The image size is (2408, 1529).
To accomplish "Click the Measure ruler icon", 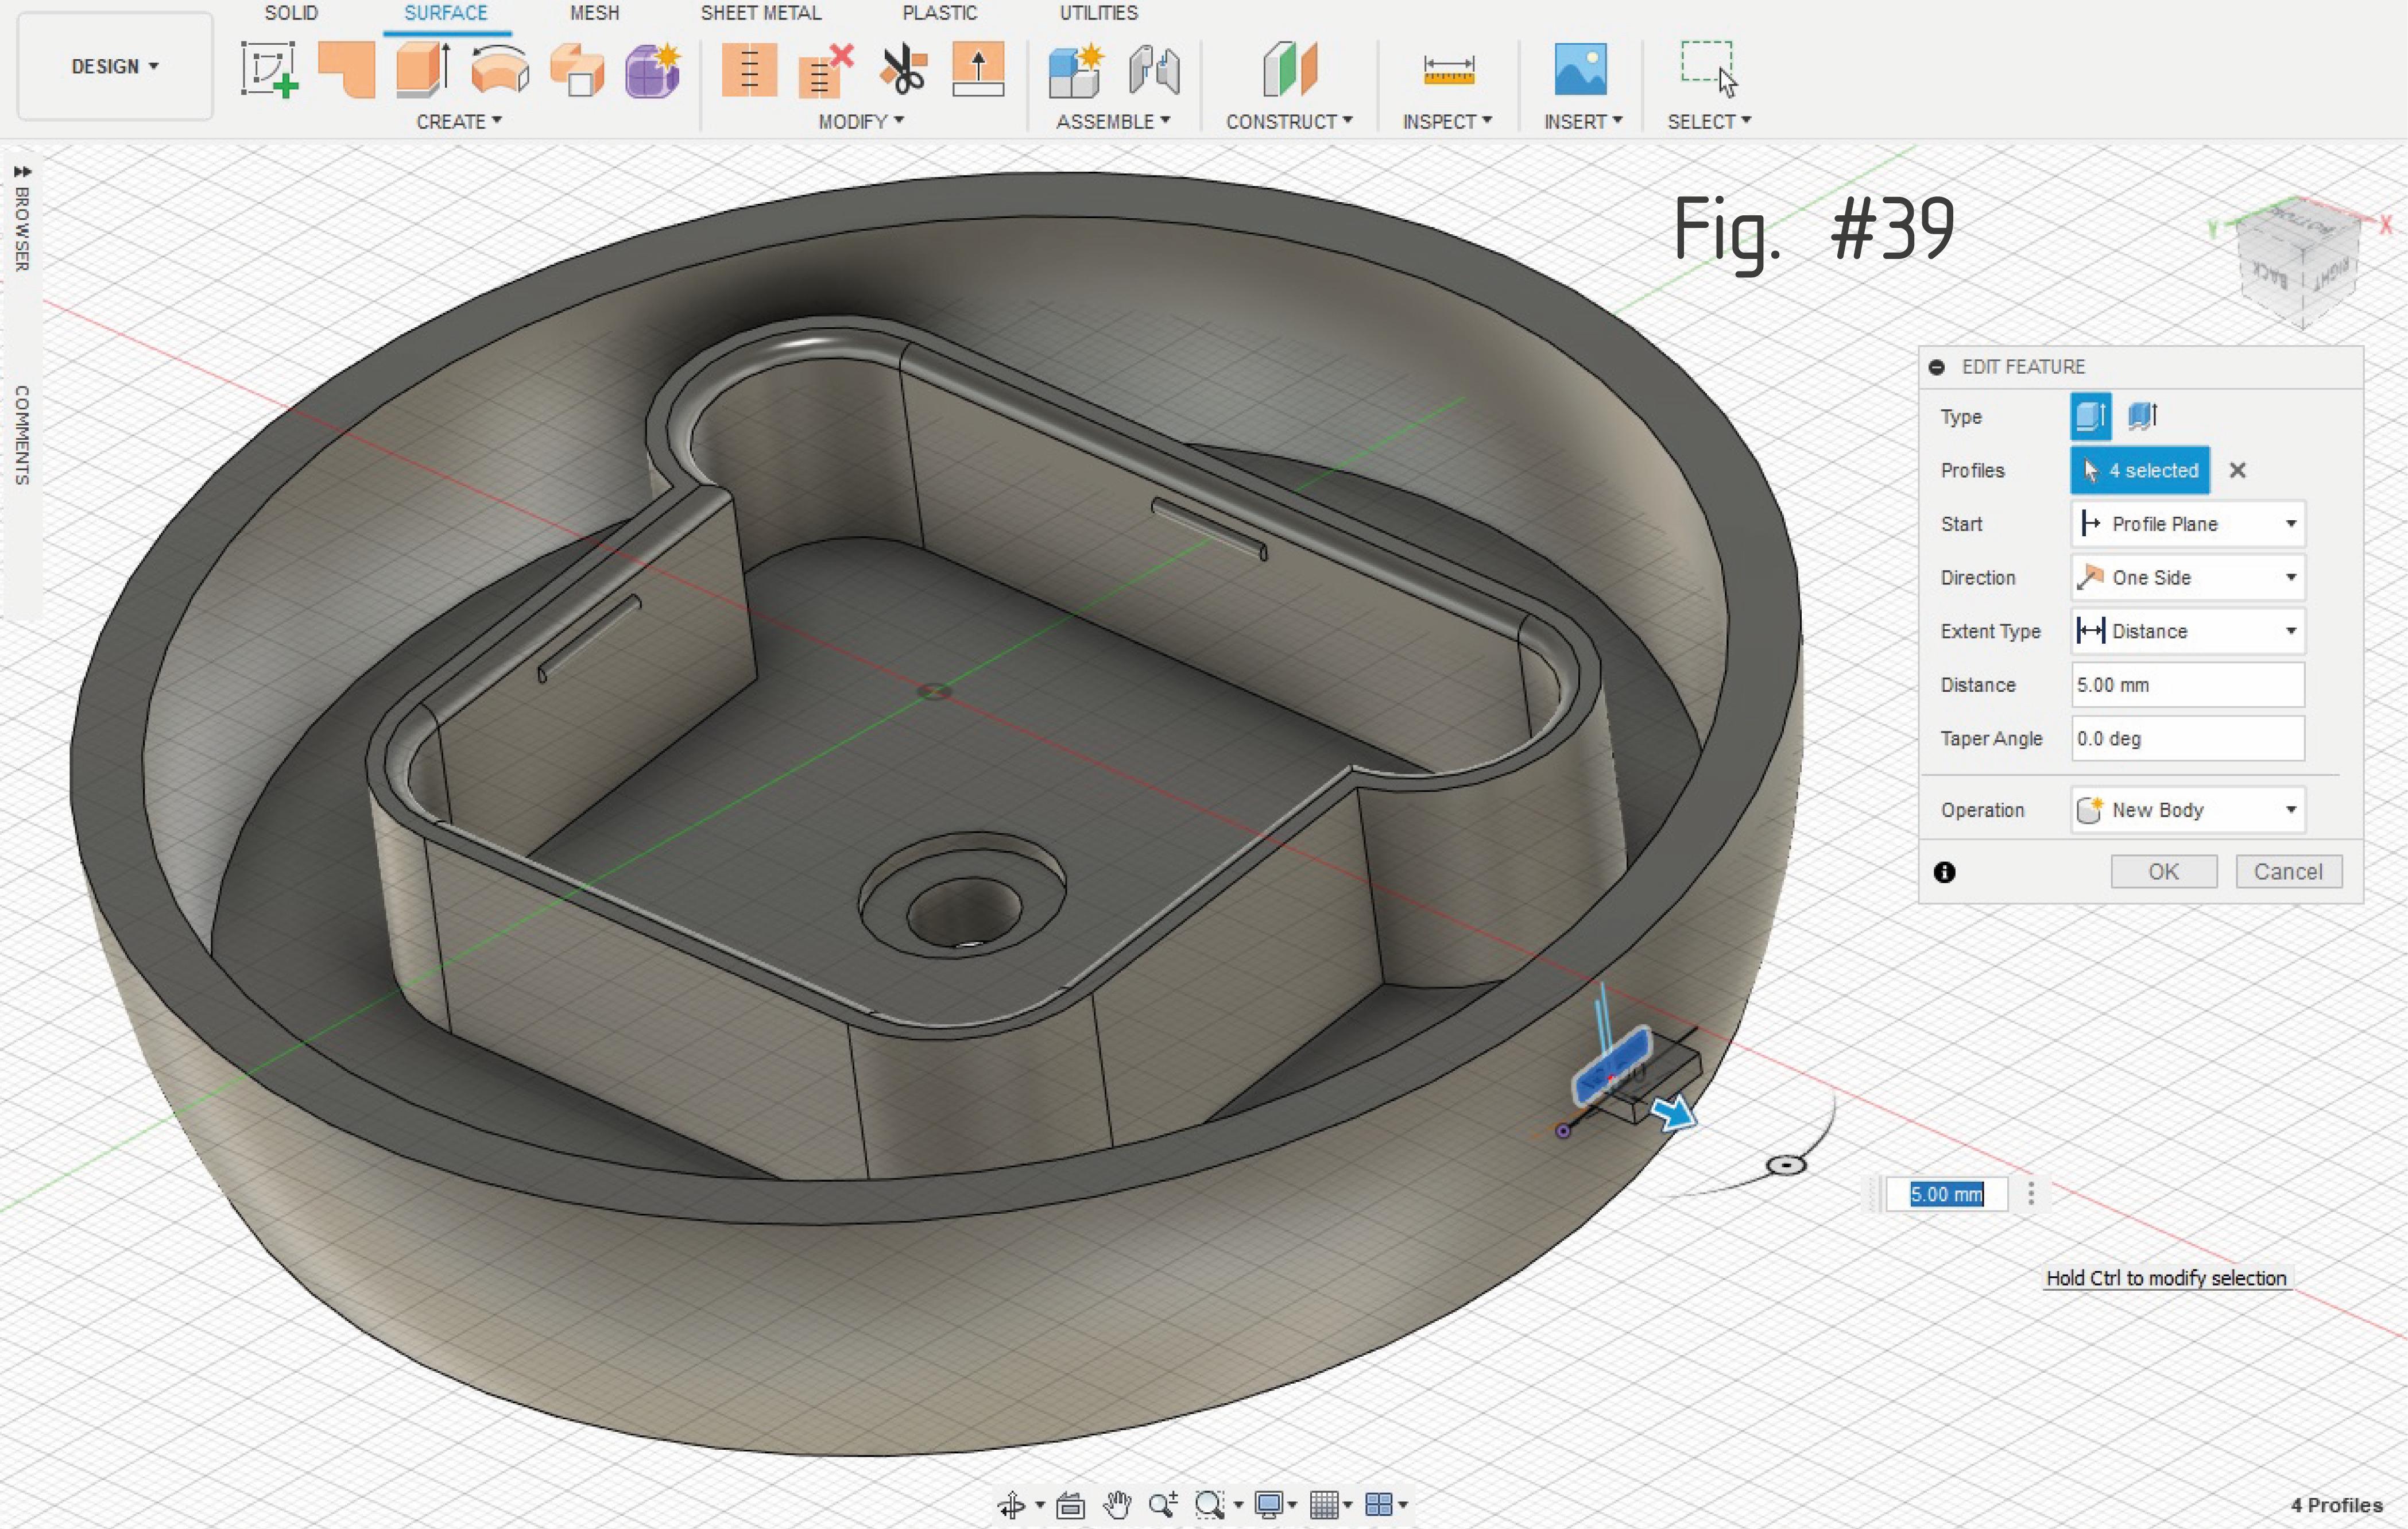I will click(x=1448, y=69).
